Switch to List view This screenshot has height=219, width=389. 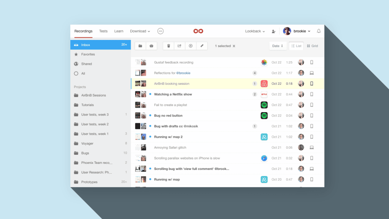[296, 46]
